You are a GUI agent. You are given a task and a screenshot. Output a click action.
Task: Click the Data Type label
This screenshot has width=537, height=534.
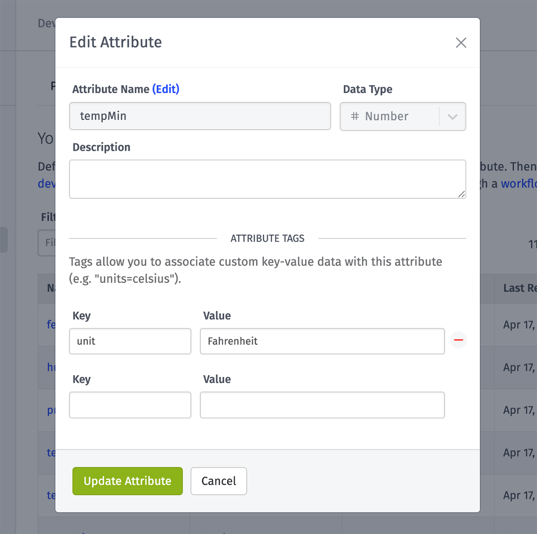(x=368, y=89)
